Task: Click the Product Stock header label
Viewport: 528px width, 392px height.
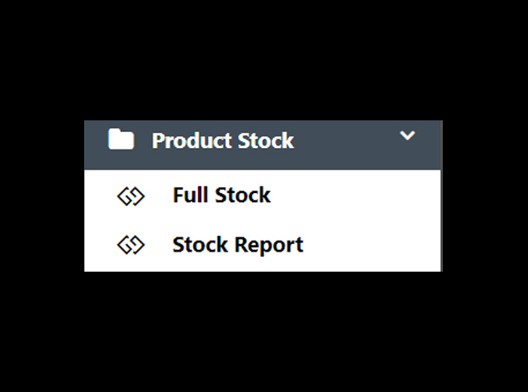Action: 223,140
